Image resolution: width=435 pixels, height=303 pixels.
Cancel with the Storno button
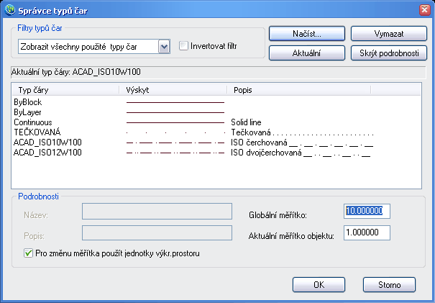tap(389, 284)
